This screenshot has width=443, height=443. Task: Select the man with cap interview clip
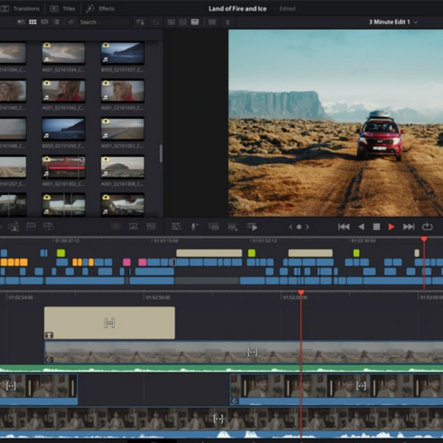tap(337, 389)
